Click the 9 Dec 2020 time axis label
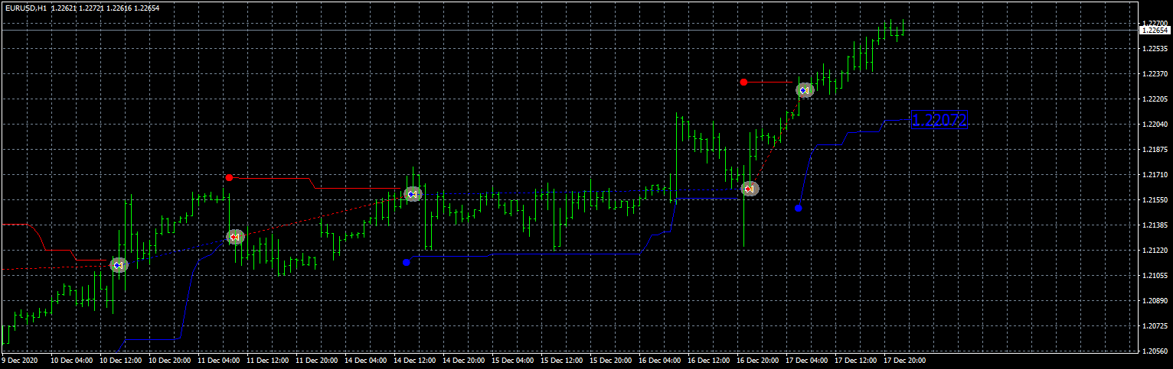Image resolution: width=1173 pixels, height=369 pixels. [x=21, y=359]
